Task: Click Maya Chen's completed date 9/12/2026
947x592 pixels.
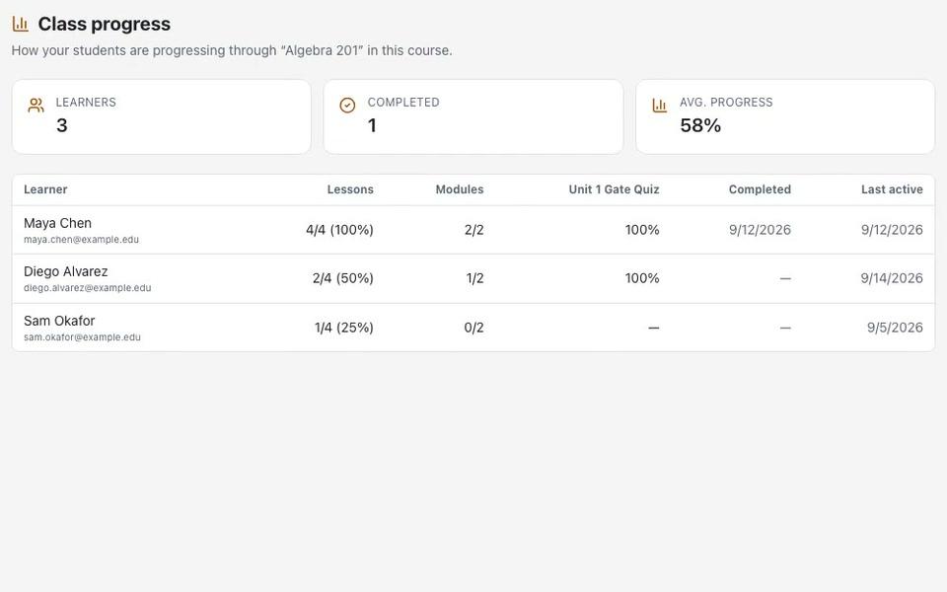Action: click(x=760, y=230)
